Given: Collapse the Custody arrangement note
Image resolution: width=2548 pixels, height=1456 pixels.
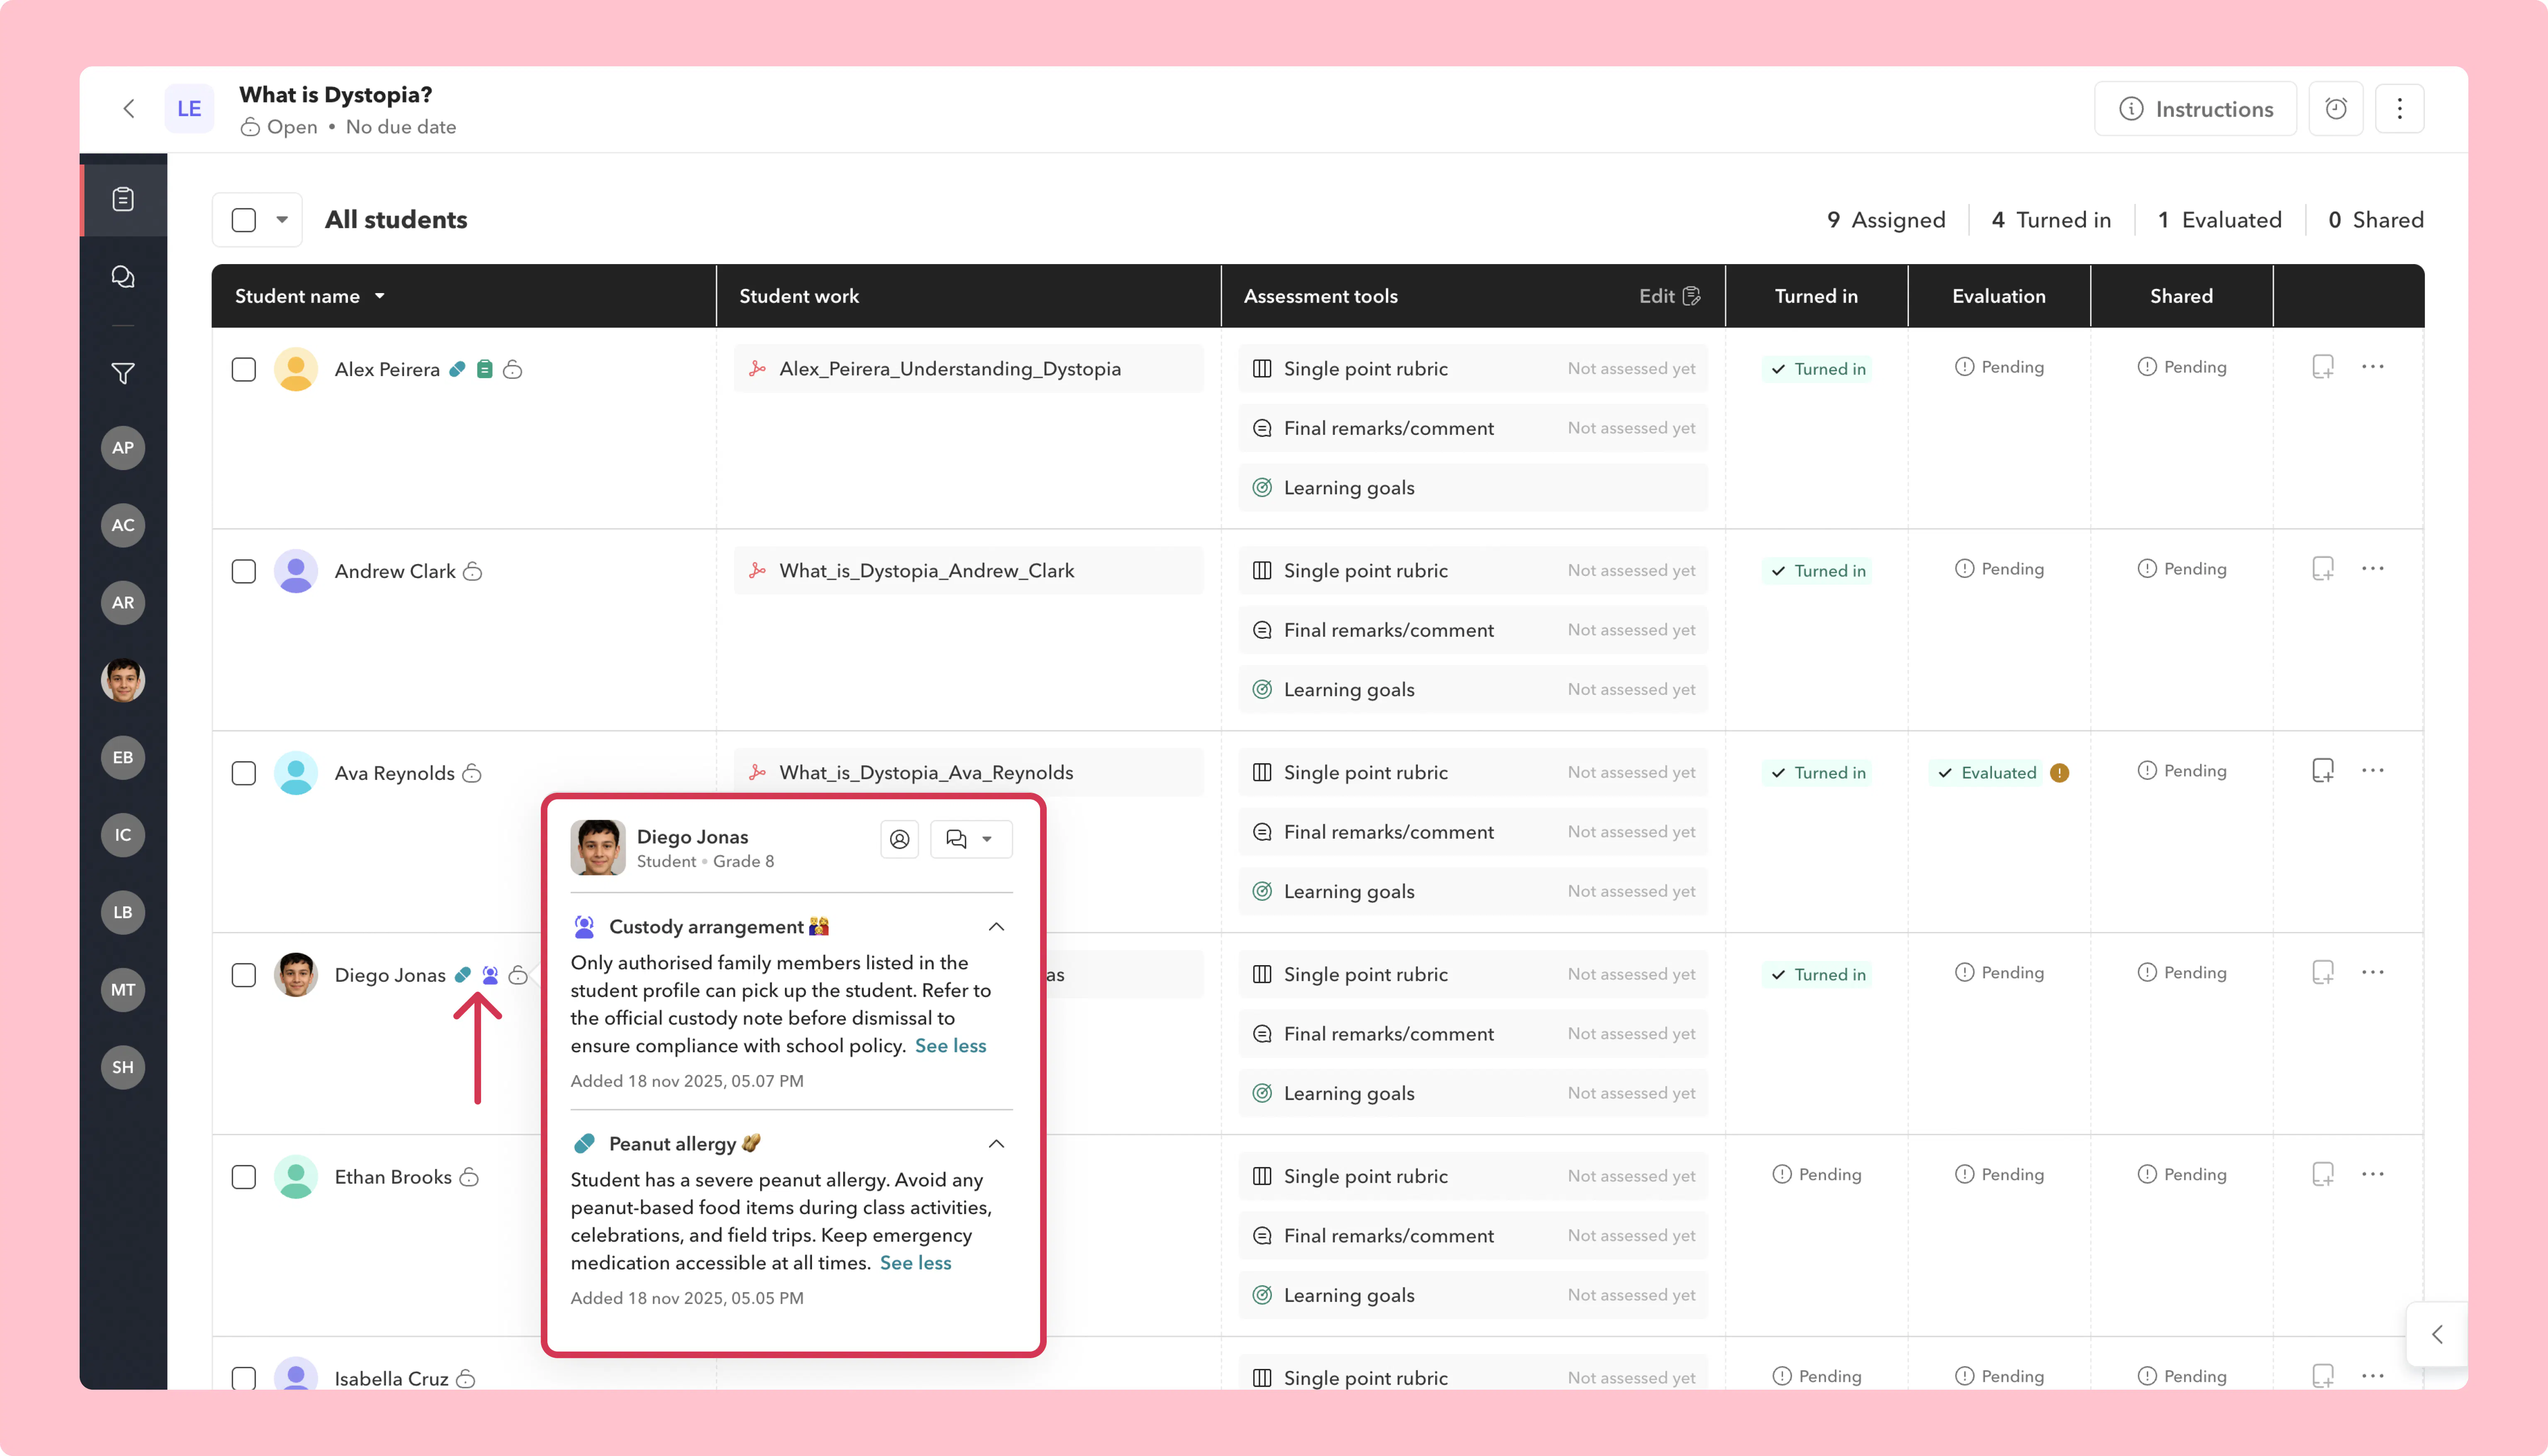Looking at the screenshot, I should tap(996, 927).
